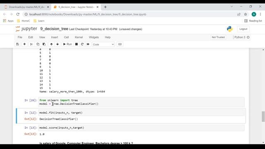This screenshot has height=149, width=265.
Task: Click the kernel idle indicator circle
Action: [248, 37]
